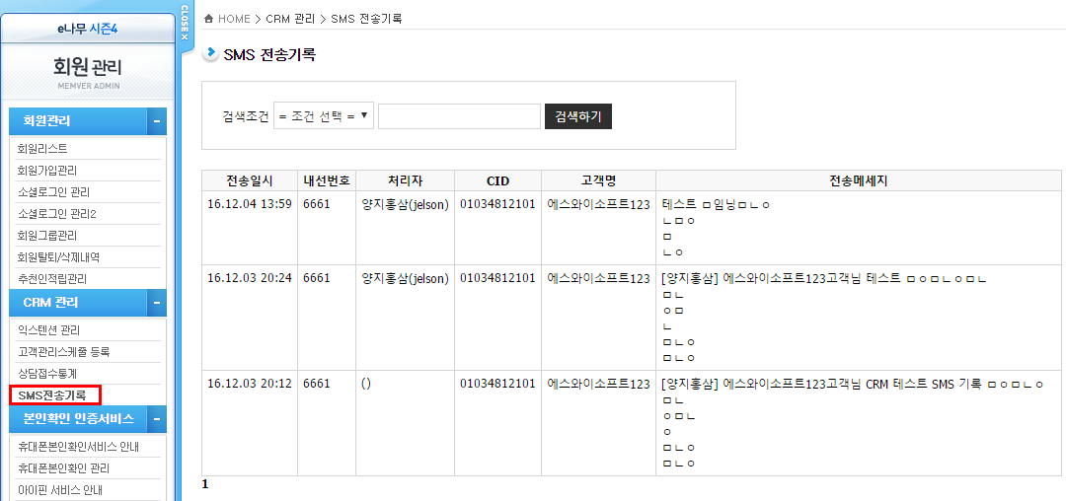1066x501 pixels.
Task: Collapse the 본인확인 인증서비스 section
Action: [x=156, y=419]
